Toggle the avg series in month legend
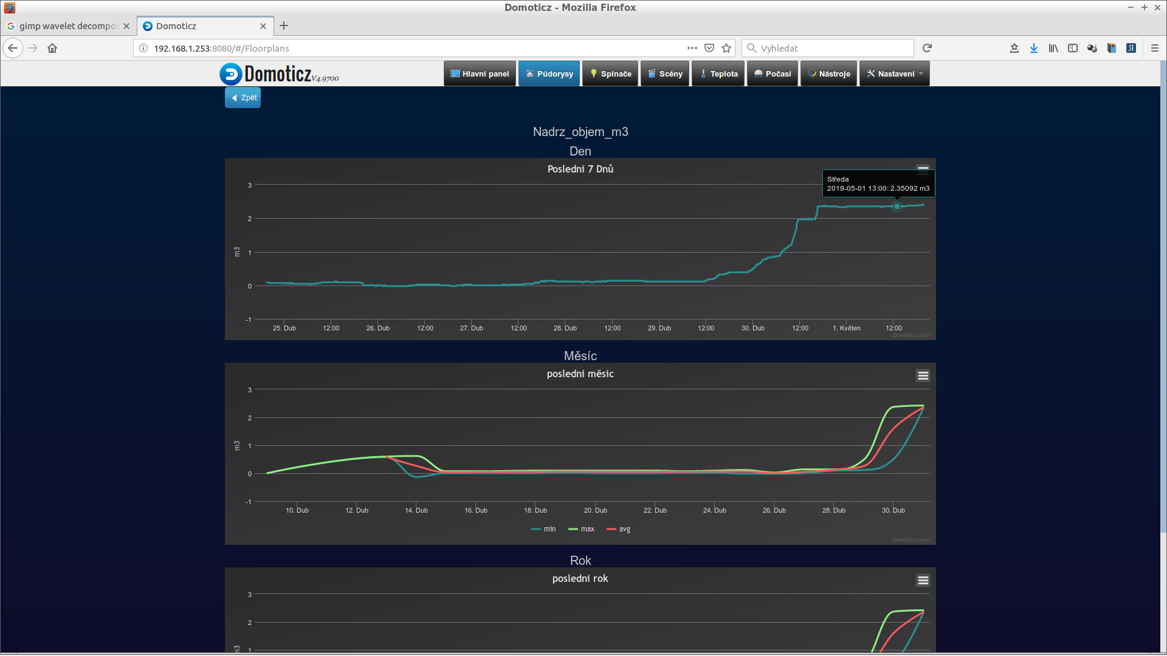 click(619, 529)
